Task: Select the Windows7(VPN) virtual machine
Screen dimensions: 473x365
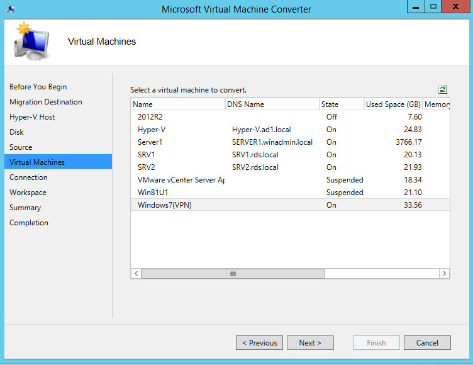Action: [x=290, y=205]
